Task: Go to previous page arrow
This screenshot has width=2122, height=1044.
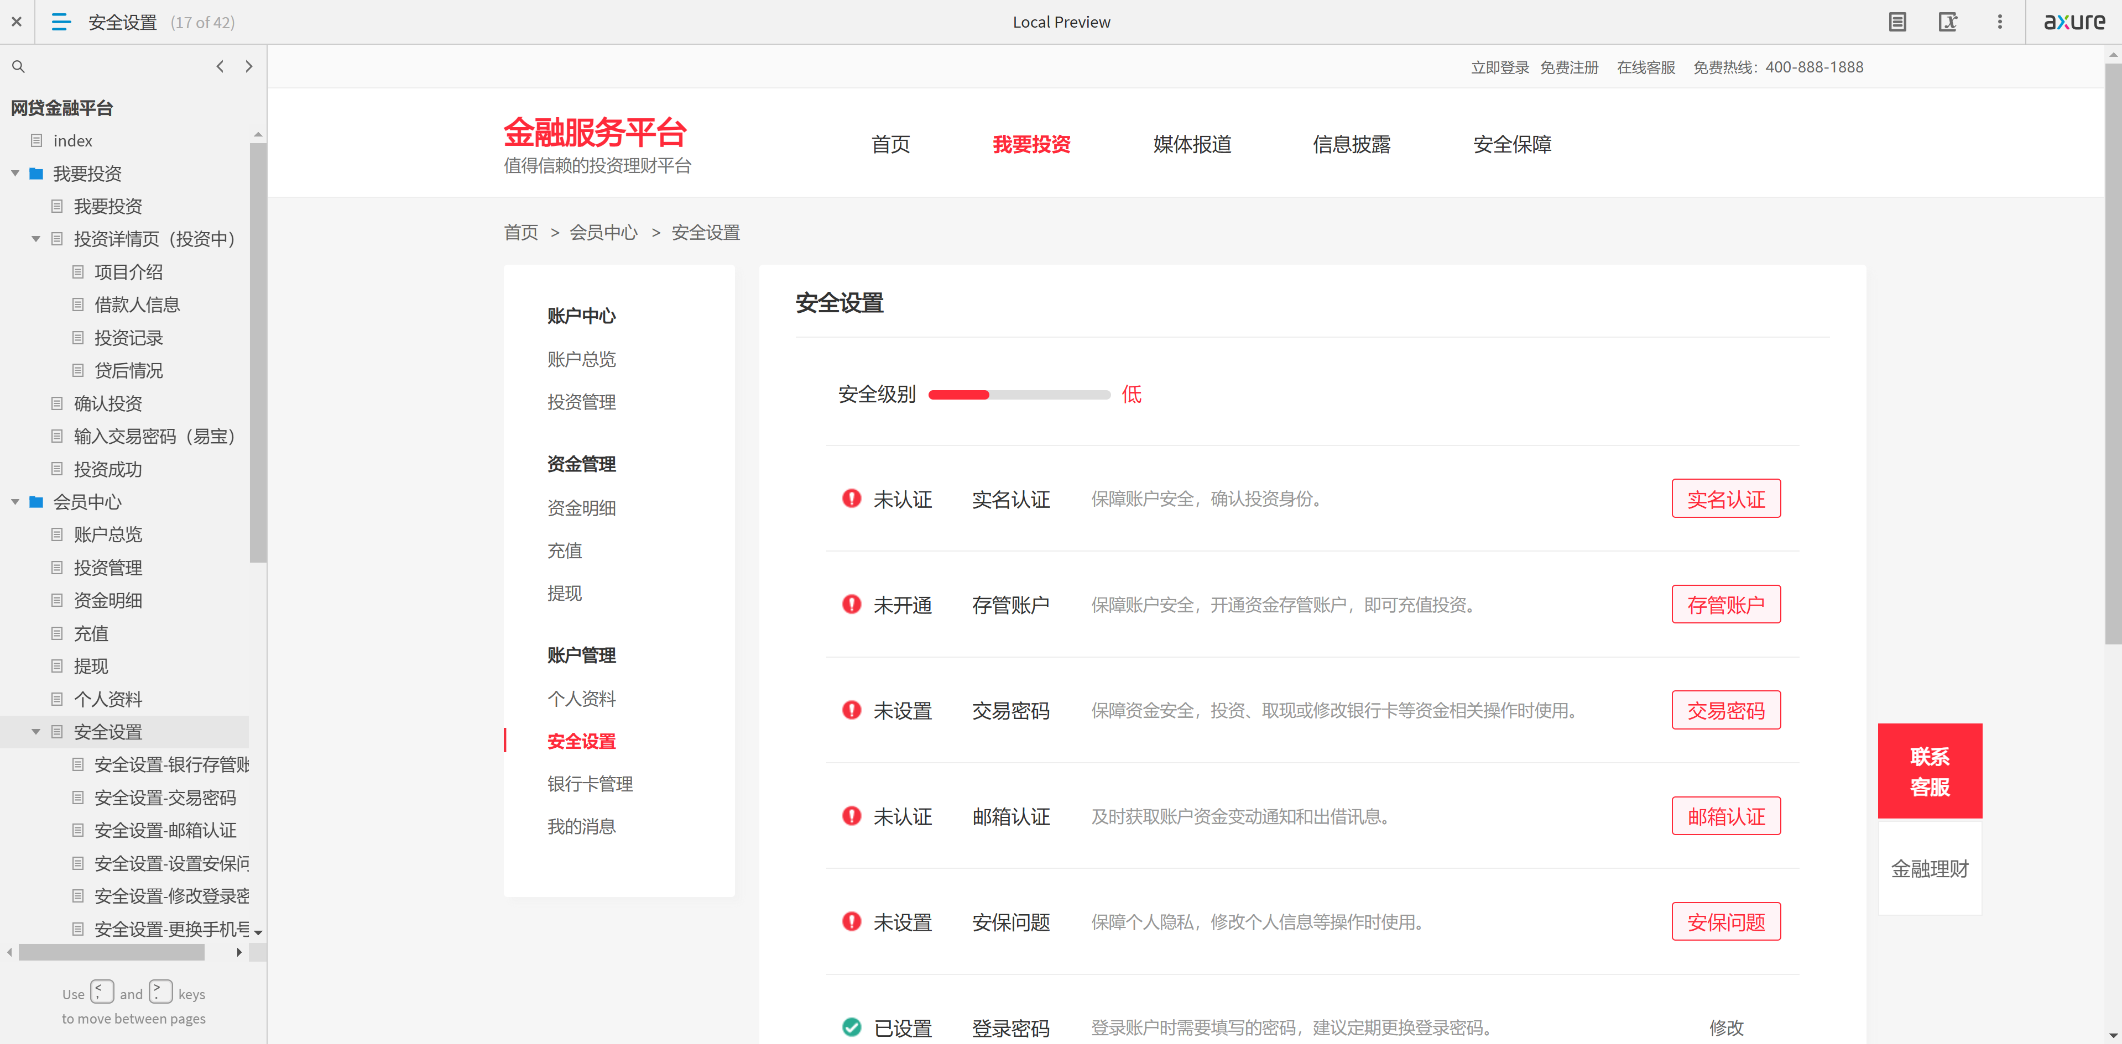Action: (x=220, y=67)
